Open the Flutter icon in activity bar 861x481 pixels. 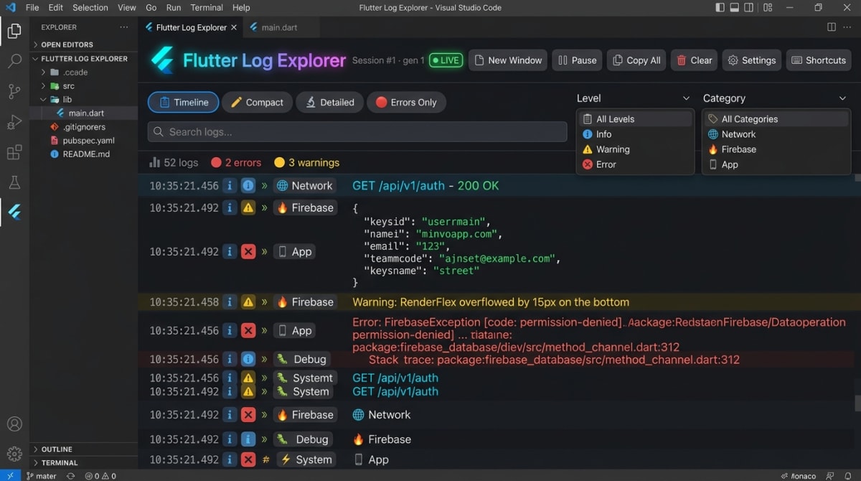click(14, 212)
